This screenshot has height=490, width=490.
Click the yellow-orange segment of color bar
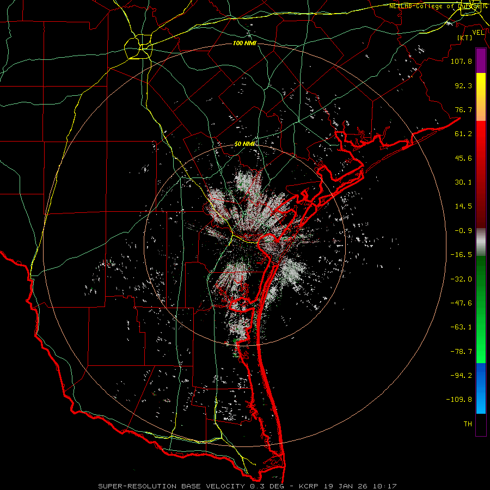coord(481,97)
